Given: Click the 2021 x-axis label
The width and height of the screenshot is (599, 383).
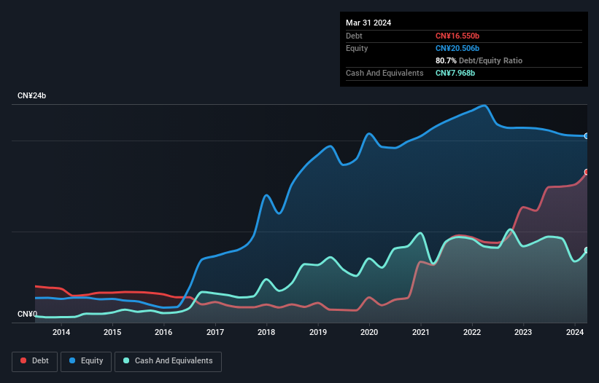Looking at the screenshot, I should click(x=420, y=332).
